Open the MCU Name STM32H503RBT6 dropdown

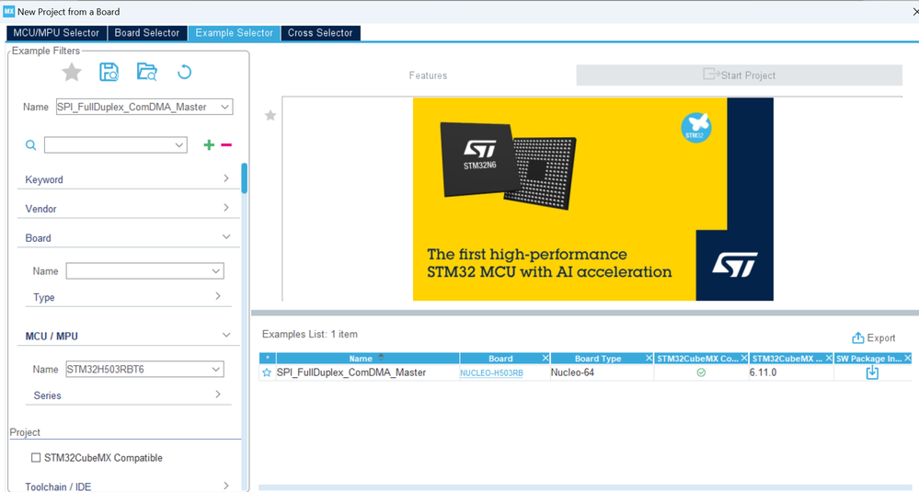[x=215, y=369]
